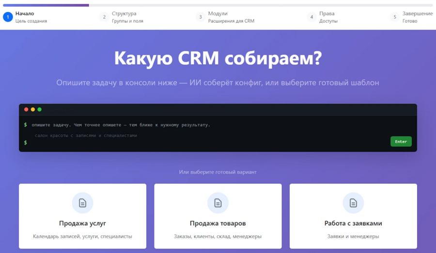Screen dimensions: 436x253
Task: Choose the Продажа услуг template title
Action: (x=82, y=223)
